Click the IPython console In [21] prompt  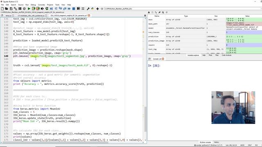[x=154, y=65]
